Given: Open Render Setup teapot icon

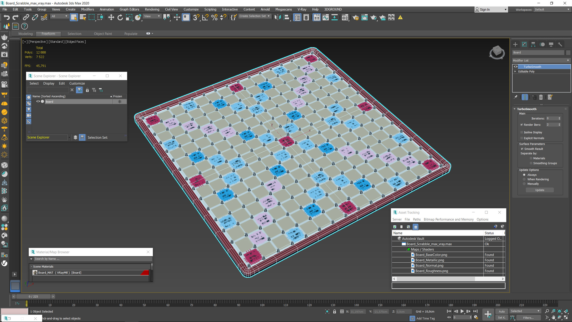Looking at the screenshot, I should coord(356,17).
